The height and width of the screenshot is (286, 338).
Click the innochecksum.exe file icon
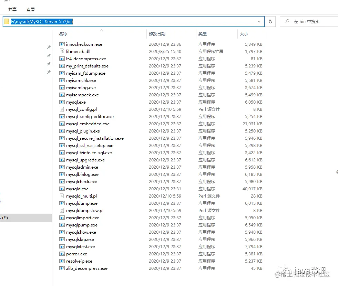tap(62, 44)
